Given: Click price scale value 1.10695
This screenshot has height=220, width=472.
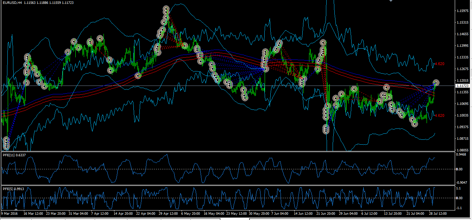Looking at the screenshot, I should 462,104.
